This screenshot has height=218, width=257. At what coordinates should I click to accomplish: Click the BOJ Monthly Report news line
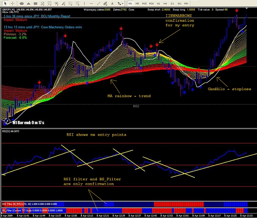[37, 16]
